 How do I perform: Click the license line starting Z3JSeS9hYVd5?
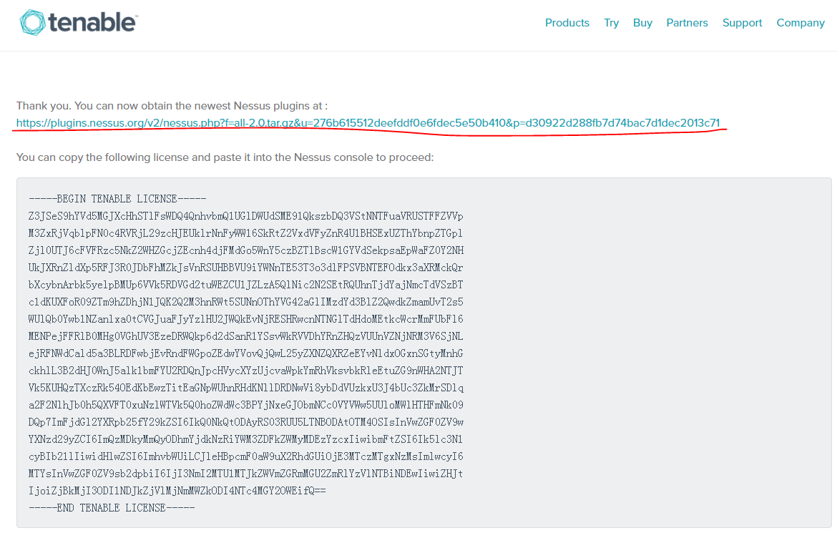coord(245,216)
